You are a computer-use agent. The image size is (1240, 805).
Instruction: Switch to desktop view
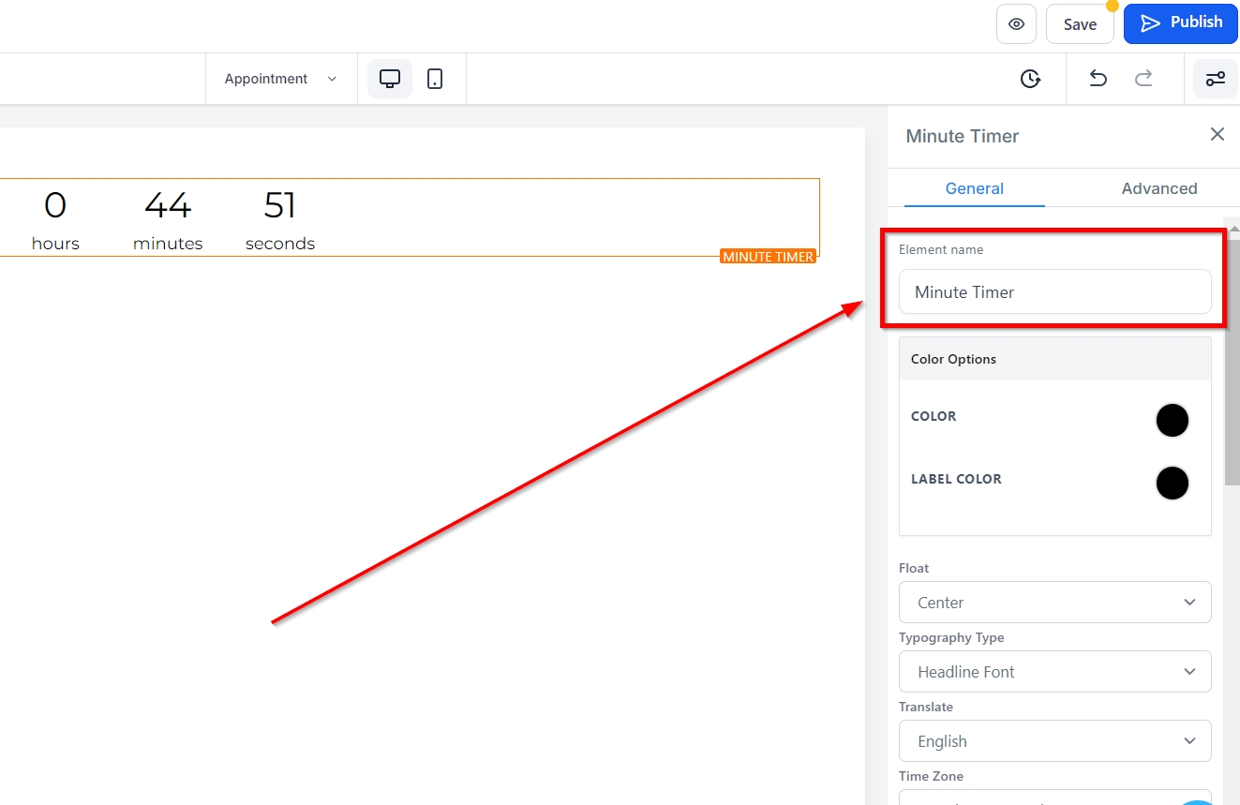pyautogui.click(x=390, y=79)
